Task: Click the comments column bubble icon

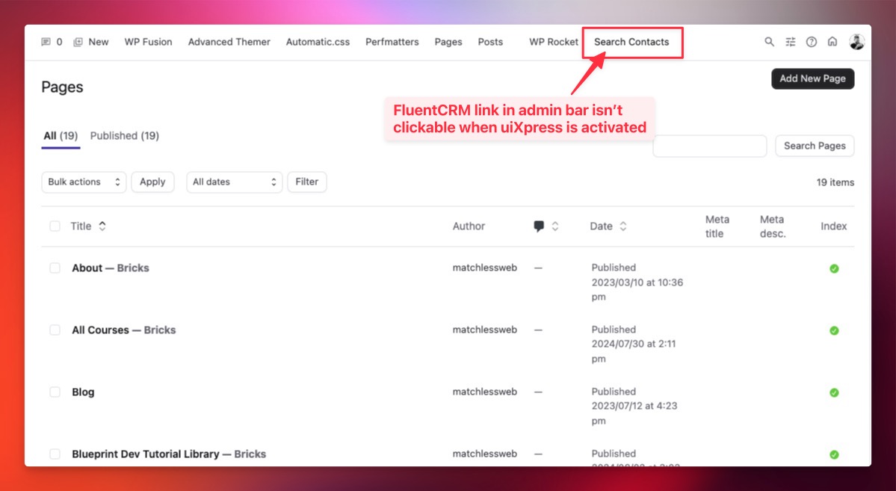Action: pyautogui.click(x=539, y=226)
